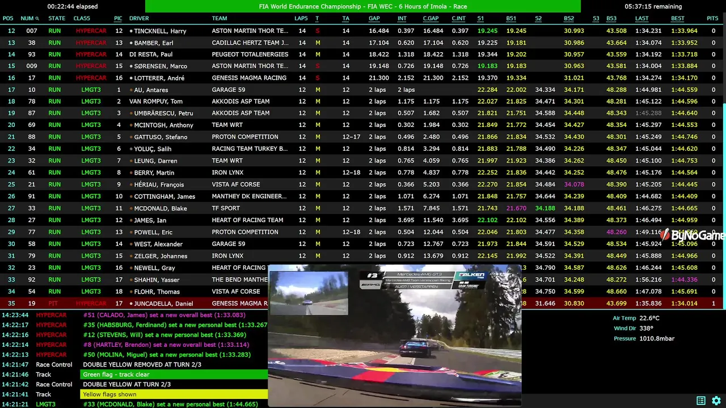This screenshot has height=408, width=726.
Task: Click the TEAM column header
Action: (x=220, y=18)
